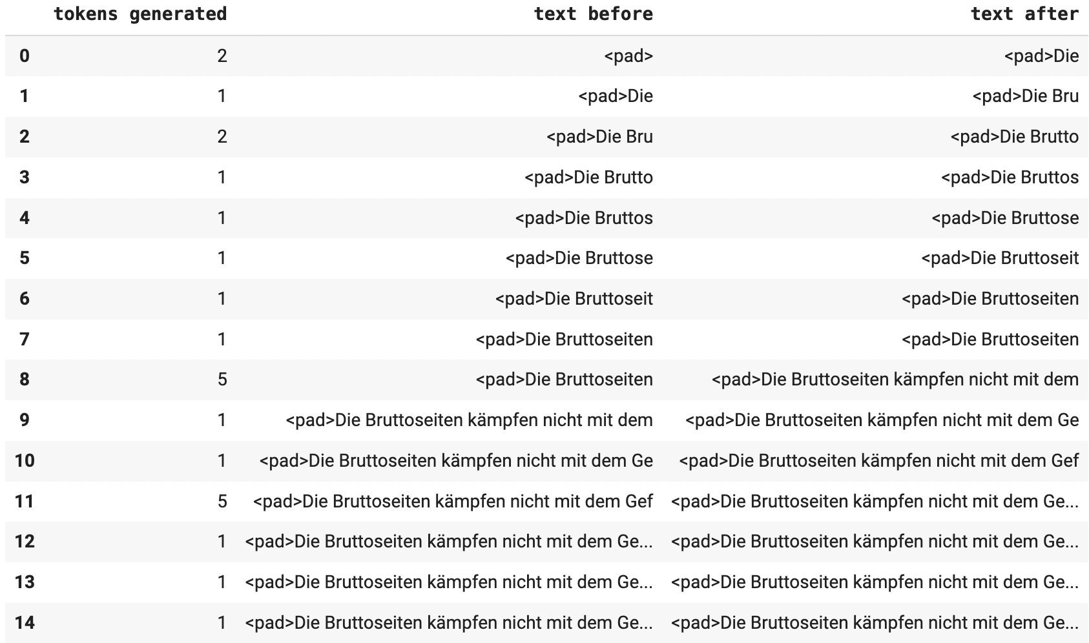Click the truncated text after cell in row 13
This screenshot has width=1089, height=643.
click(x=875, y=582)
